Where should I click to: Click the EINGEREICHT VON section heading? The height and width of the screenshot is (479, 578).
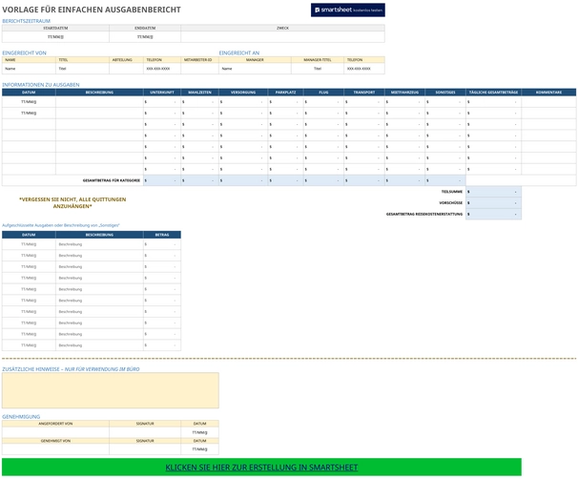pyautogui.click(x=25, y=53)
